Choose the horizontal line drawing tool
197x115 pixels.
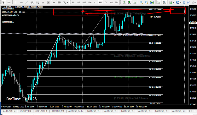point(21,2)
